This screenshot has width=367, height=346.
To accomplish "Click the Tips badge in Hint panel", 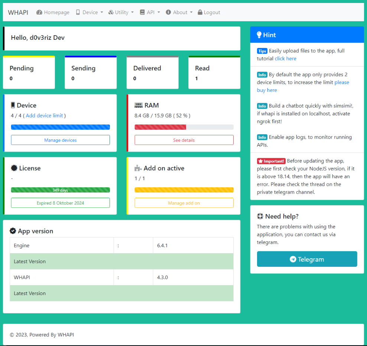I will (x=262, y=51).
